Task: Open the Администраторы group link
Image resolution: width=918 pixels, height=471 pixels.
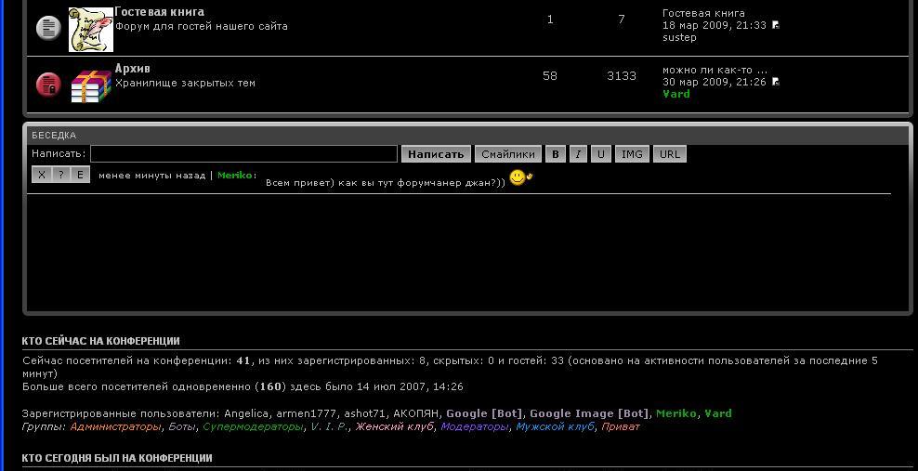Action: [x=115, y=427]
